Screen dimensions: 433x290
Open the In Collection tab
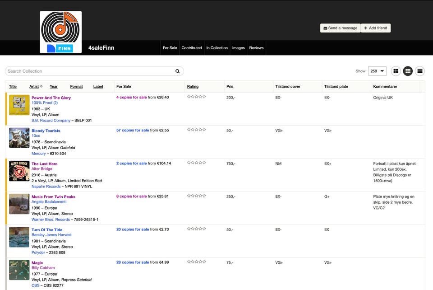(x=217, y=48)
